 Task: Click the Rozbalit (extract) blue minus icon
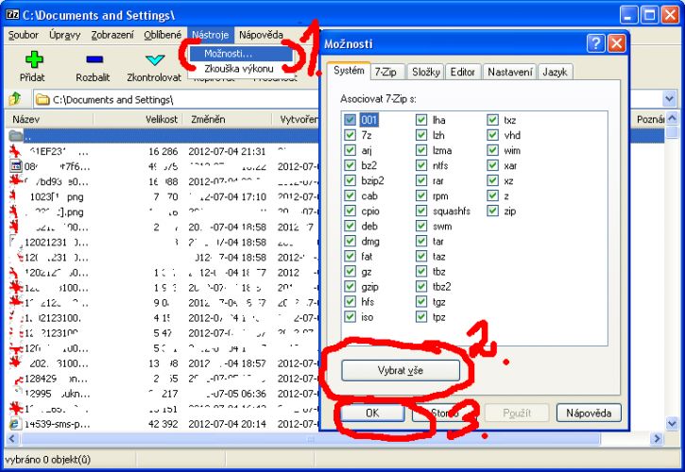94,59
